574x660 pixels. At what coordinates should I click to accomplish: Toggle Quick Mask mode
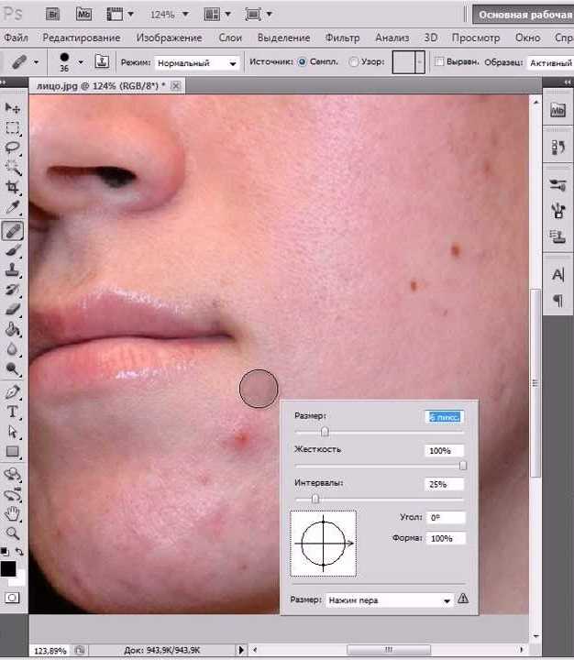tap(12, 598)
